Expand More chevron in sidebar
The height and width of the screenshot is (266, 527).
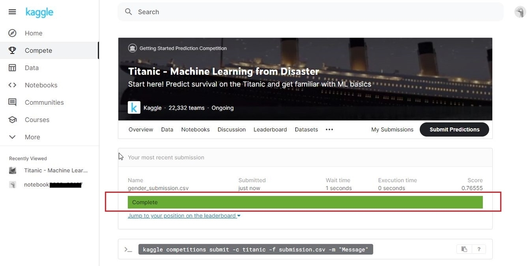point(12,137)
